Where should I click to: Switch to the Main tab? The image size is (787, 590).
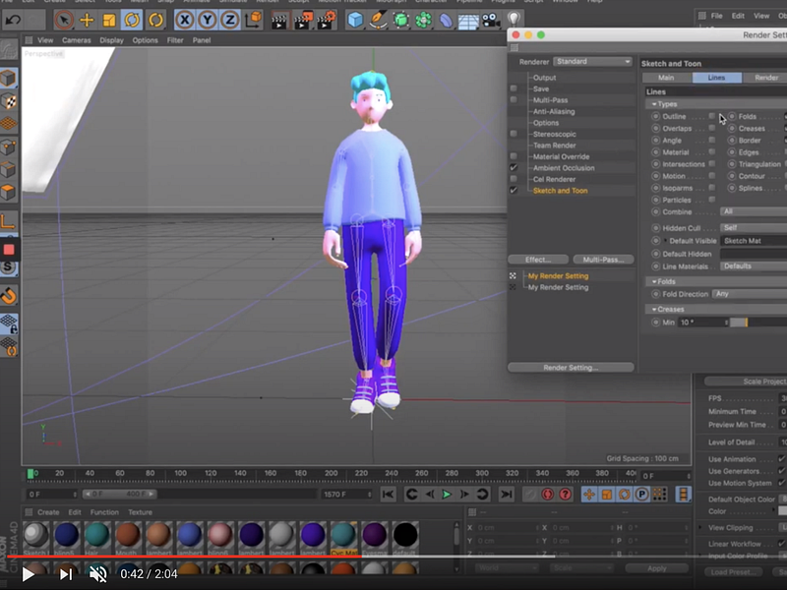click(x=666, y=78)
